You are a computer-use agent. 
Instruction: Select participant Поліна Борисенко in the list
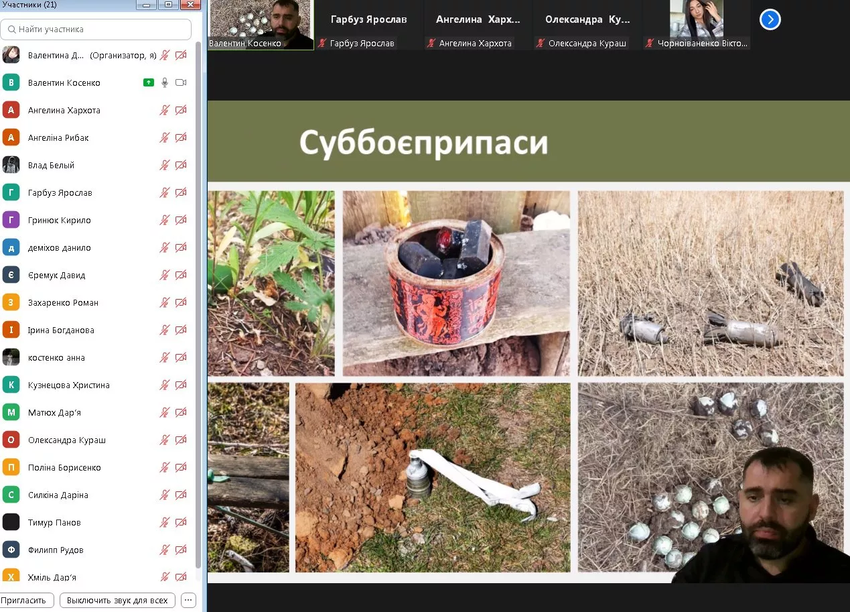pyautogui.click(x=64, y=467)
